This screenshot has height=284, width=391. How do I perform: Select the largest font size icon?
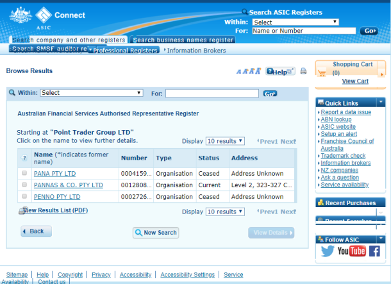click(x=258, y=71)
